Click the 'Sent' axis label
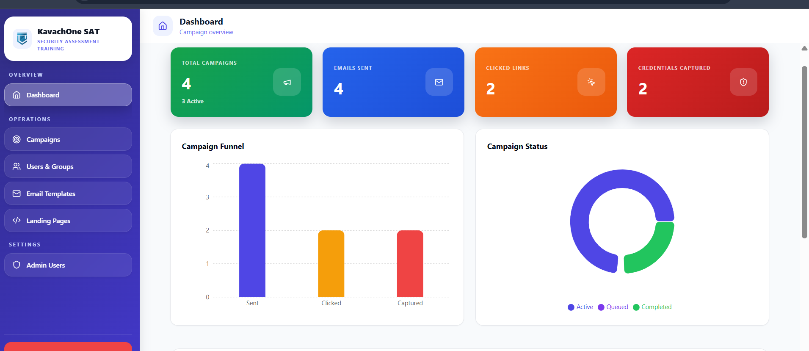The image size is (809, 351). 252,303
